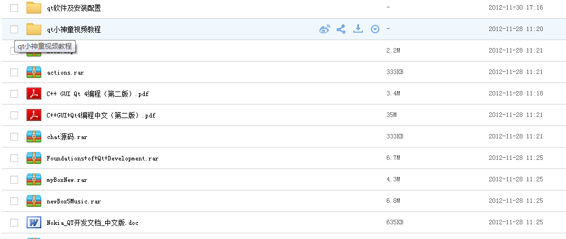566x239 pixels.
Task: Click the 6.8M size value
Action: click(393, 201)
